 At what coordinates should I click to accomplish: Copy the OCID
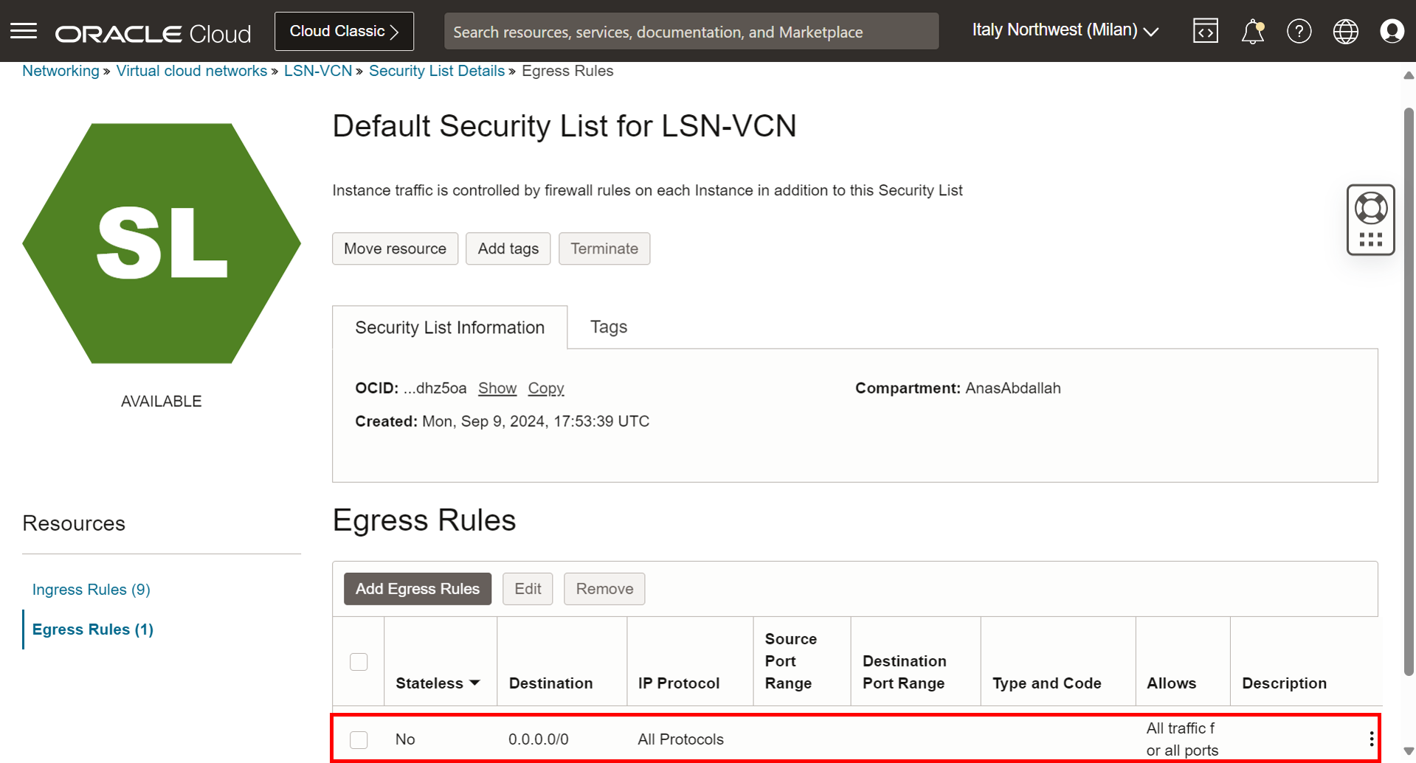(546, 388)
